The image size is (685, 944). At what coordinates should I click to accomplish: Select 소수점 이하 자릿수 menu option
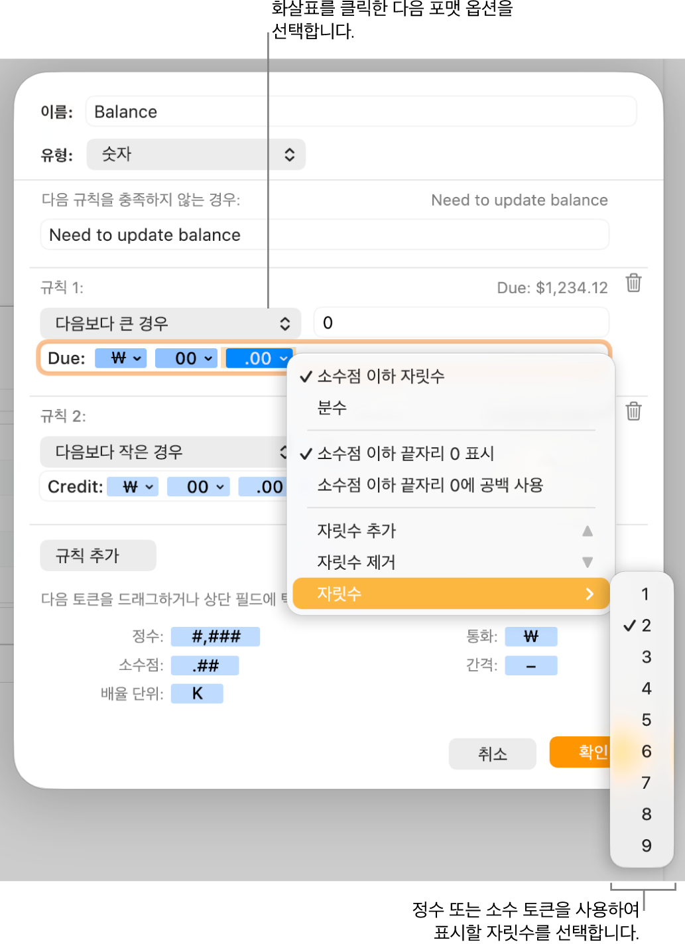click(451, 376)
